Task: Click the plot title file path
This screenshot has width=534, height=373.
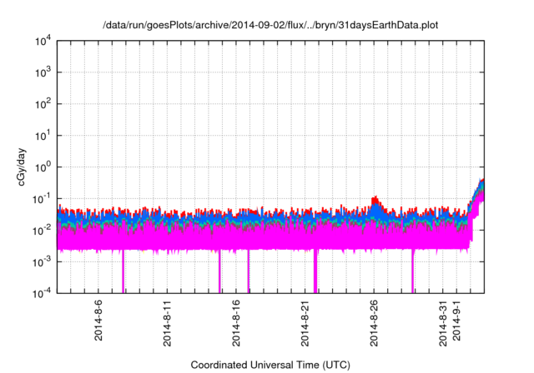Action: tap(270, 25)
